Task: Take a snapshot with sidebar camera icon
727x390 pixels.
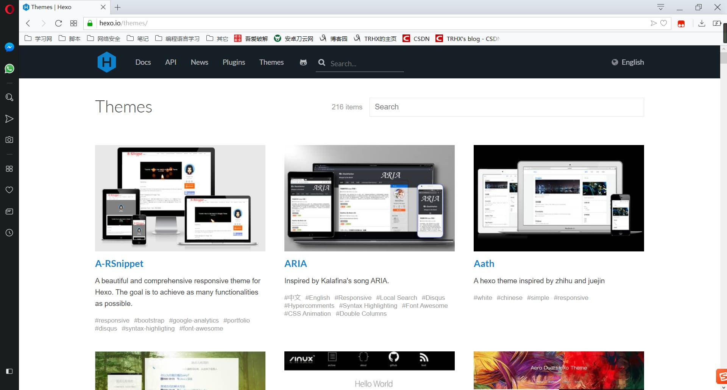Action: (9, 140)
